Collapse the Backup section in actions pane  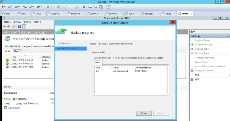click(229, 36)
